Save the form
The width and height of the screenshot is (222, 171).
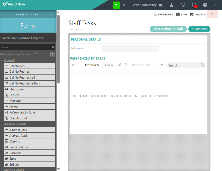pos(182,14)
